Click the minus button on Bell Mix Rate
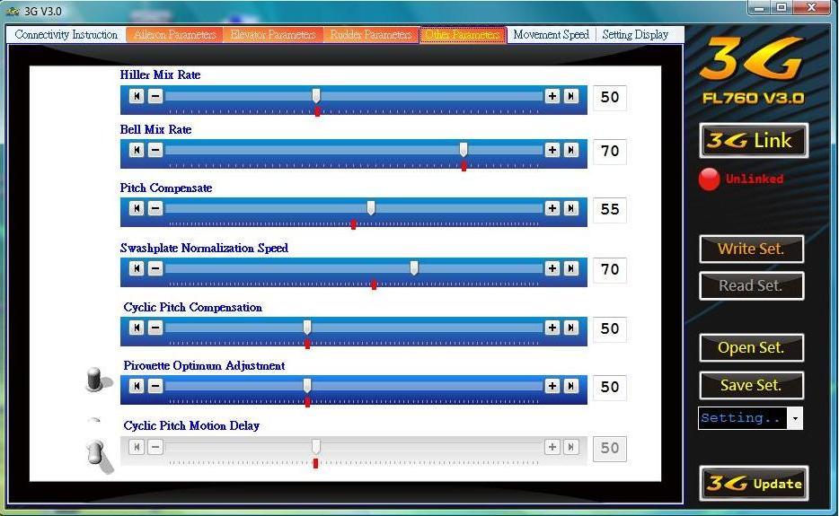839x516 pixels. click(155, 150)
